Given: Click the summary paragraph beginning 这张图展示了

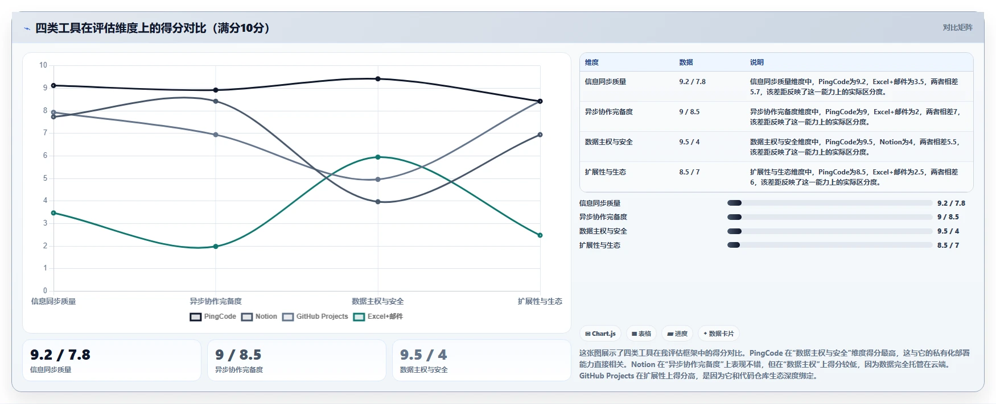Looking at the screenshot, I should (x=775, y=364).
